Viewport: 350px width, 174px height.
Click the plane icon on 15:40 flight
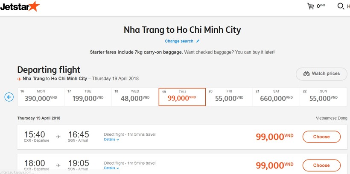[x=58, y=137]
